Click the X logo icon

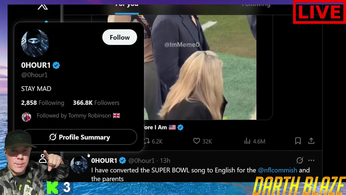click(43, 6)
